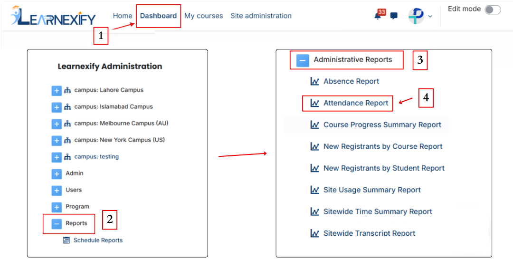Image resolution: width=513 pixels, height=269 pixels.
Task: Select the campus: Lahore Campus label
Action: pyautogui.click(x=109, y=90)
